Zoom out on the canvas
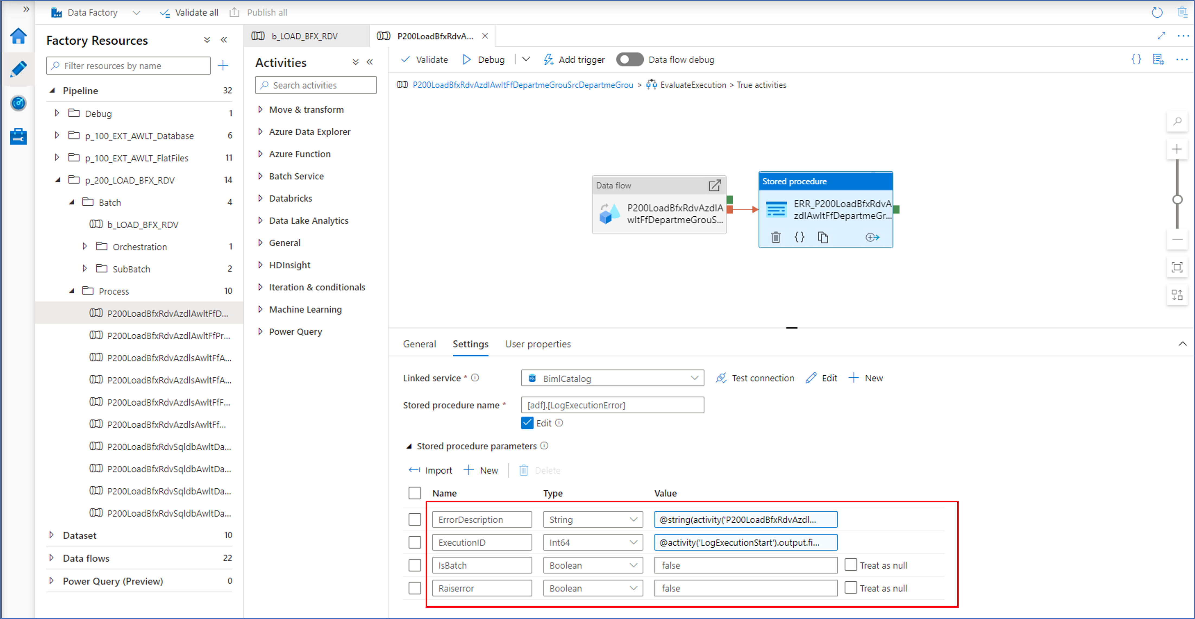 click(x=1177, y=240)
